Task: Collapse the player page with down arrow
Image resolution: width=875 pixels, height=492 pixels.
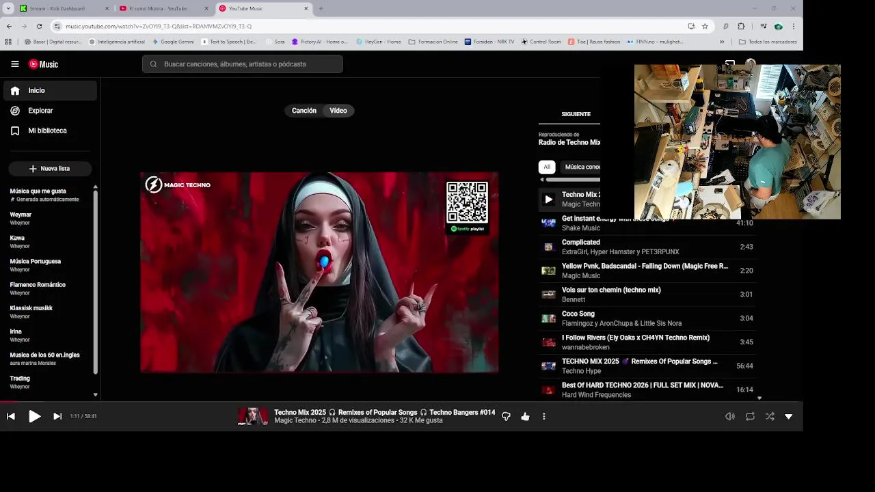Action: point(788,416)
